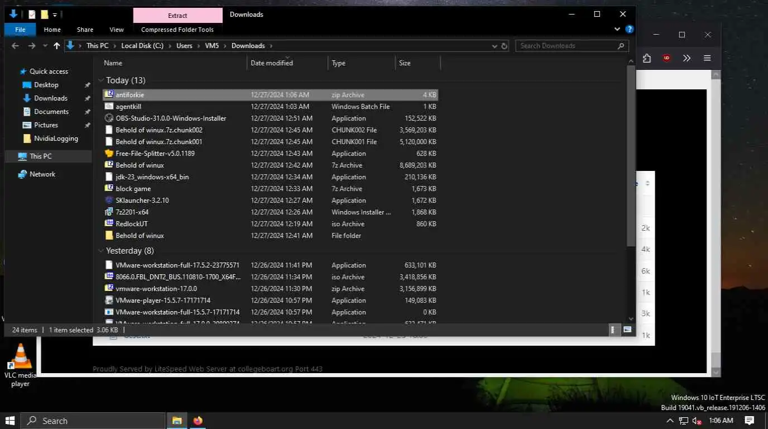Collapse the Yesterday (8) group
The image size is (768, 429).
click(x=101, y=251)
